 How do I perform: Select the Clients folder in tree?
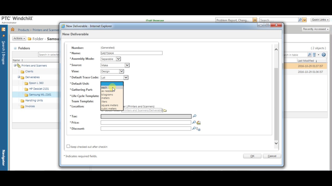[29, 71]
